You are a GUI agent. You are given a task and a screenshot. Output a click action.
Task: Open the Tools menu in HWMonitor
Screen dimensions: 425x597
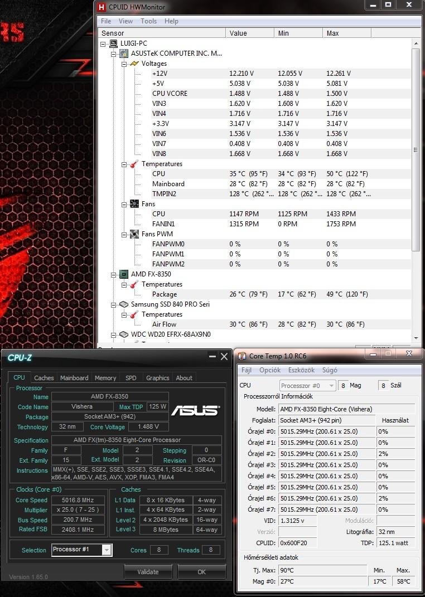pos(148,21)
